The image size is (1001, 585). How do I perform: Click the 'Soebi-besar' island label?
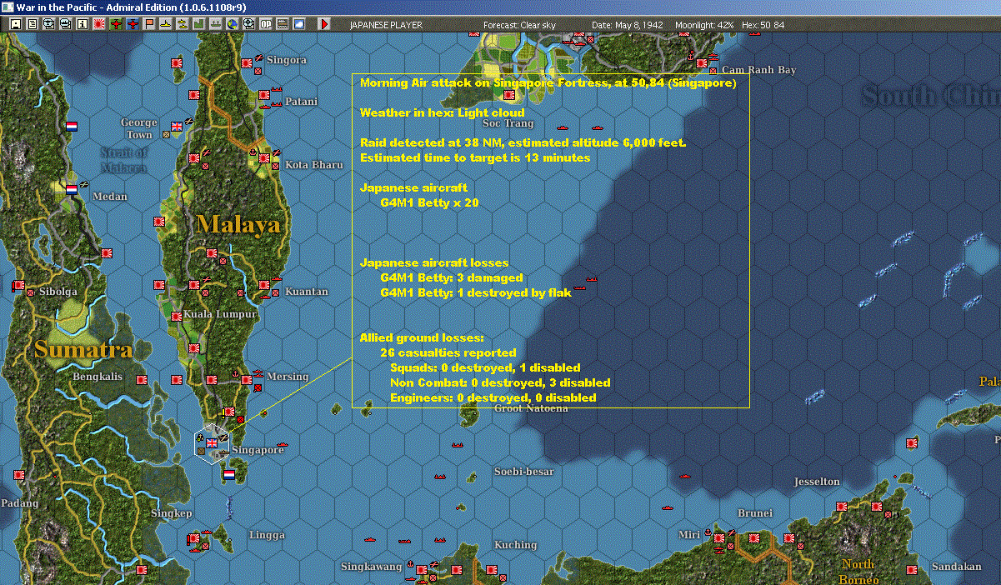coord(523,472)
